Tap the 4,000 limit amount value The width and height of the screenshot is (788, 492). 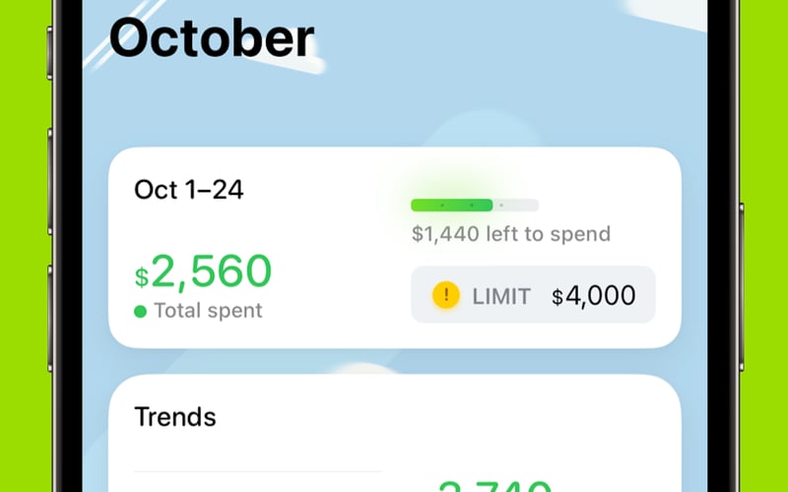[600, 296]
